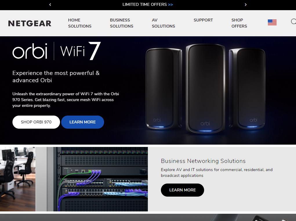Viewport: 296px width, 221px height.
Task: Click Business Networking Solutions heading
Action: (203, 161)
